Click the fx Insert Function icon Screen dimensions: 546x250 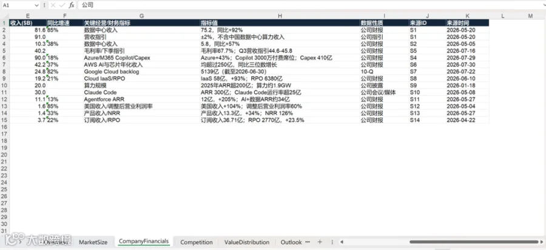(x=72, y=5)
